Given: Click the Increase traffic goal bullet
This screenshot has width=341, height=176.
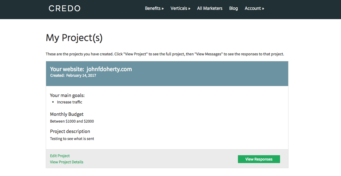Looking at the screenshot, I should pyautogui.click(x=69, y=102).
